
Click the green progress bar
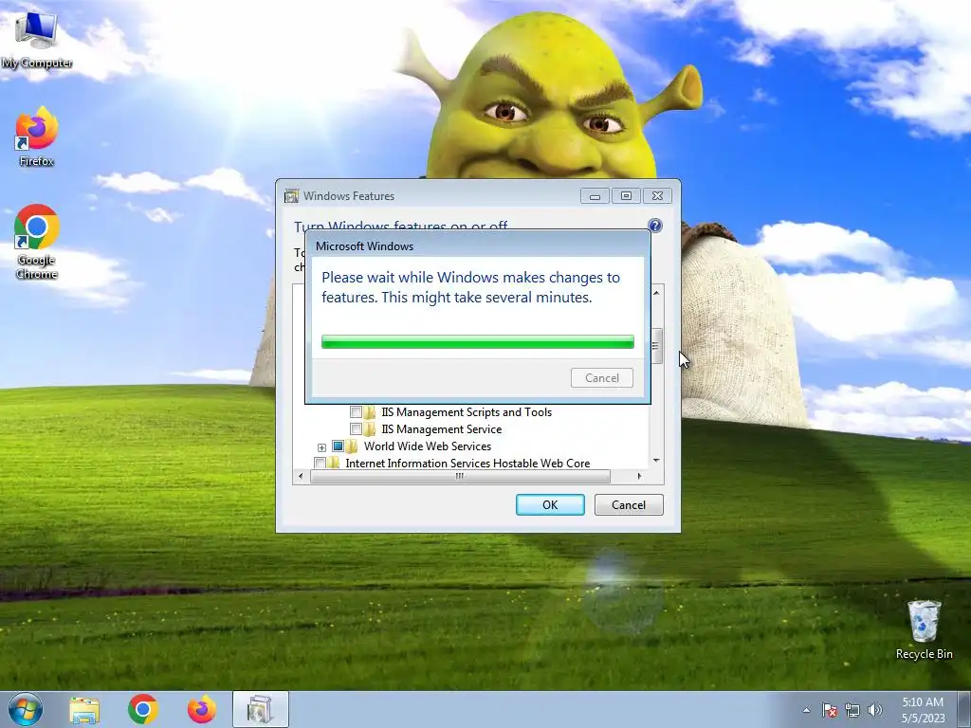[478, 341]
